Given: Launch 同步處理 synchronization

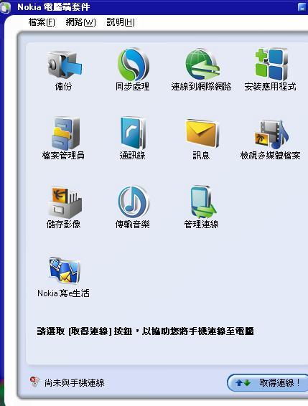Looking at the screenshot, I should tap(133, 65).
